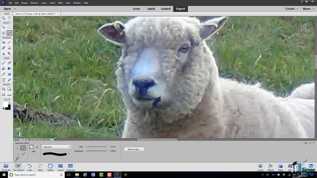Choose Refine Selection Brush in Tool Options

click(23, 154)
